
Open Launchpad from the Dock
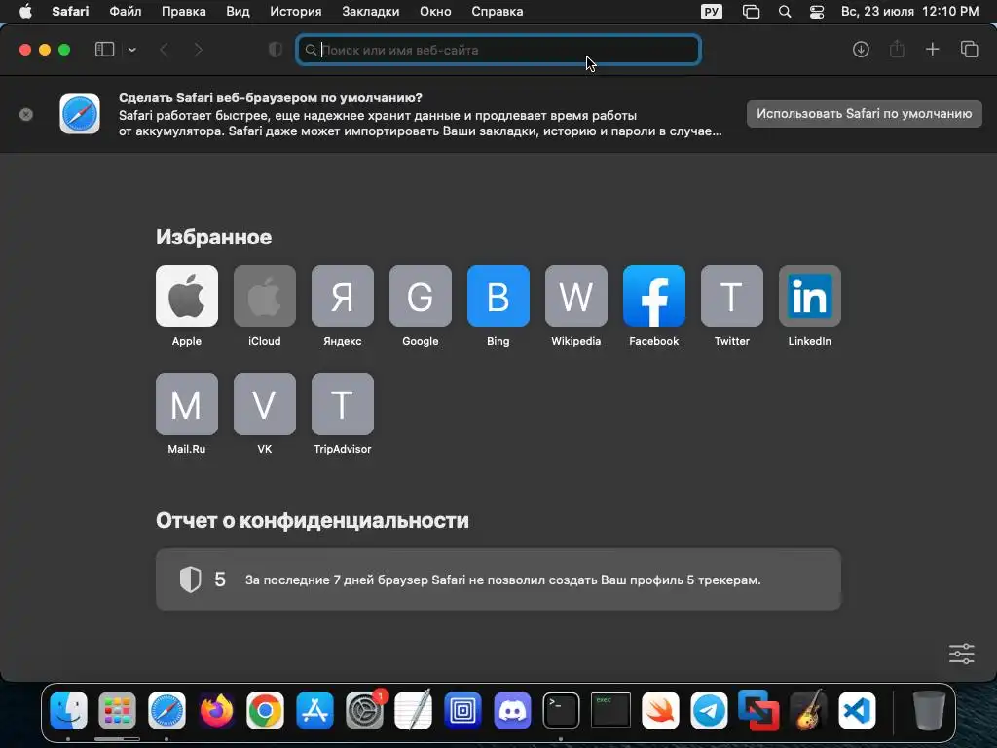pyautogui.click(x=118, y=710)
